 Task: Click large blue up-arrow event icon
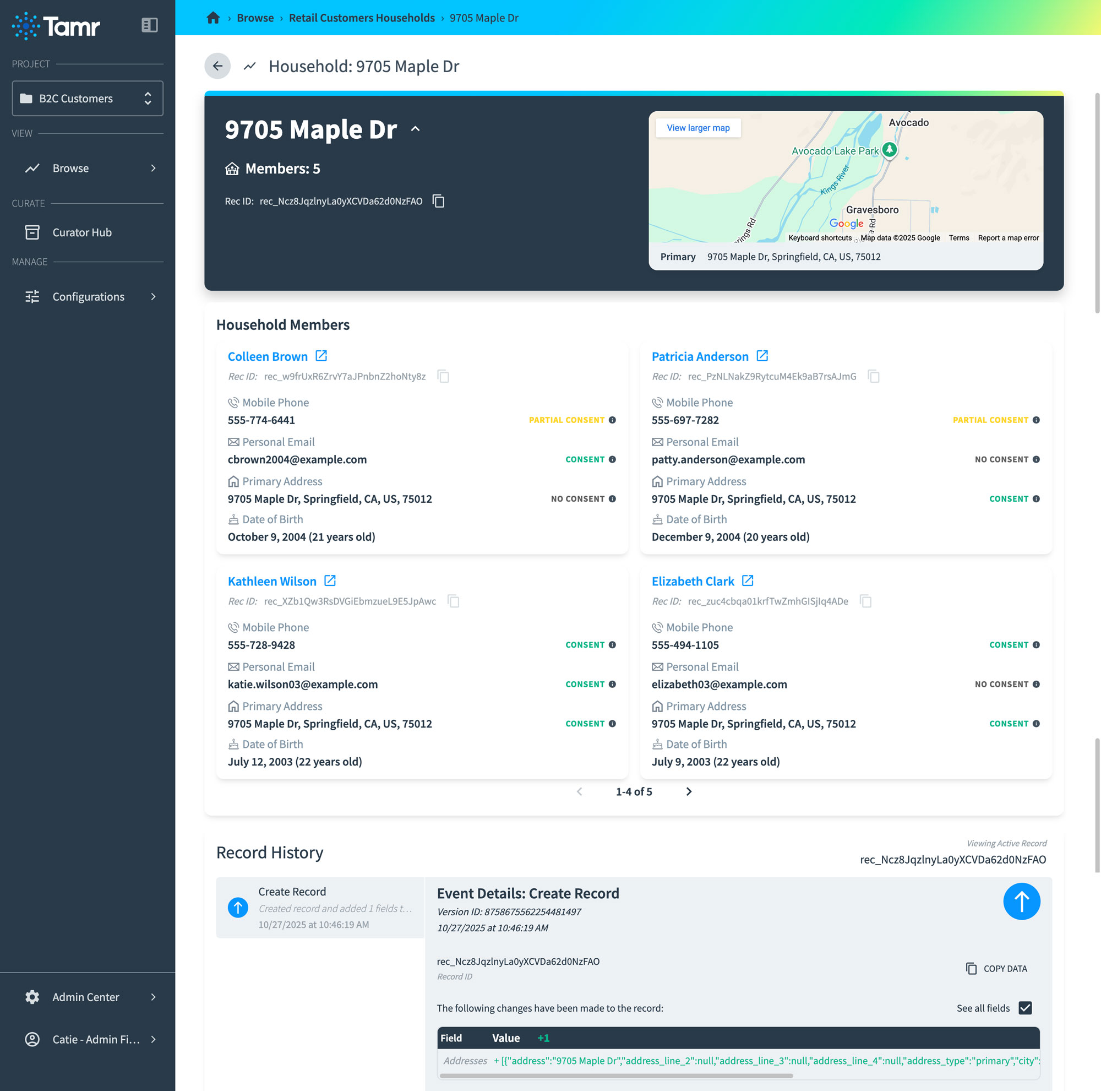(1021, 901)
